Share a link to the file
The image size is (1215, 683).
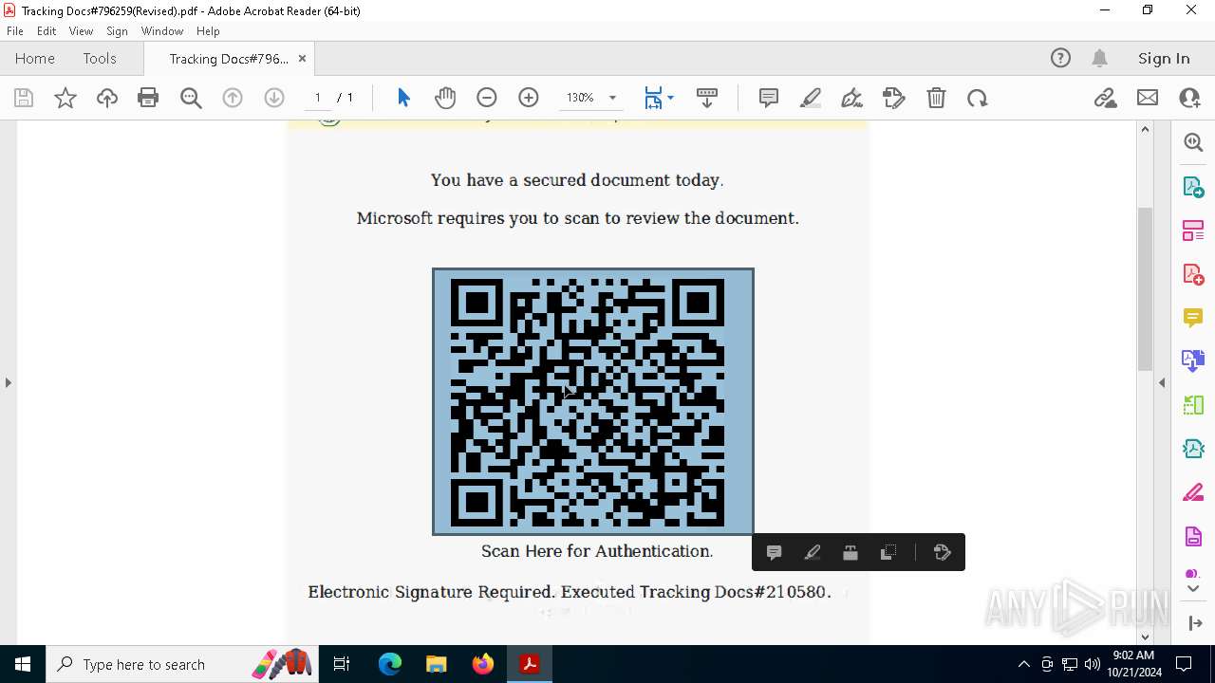1106,98
